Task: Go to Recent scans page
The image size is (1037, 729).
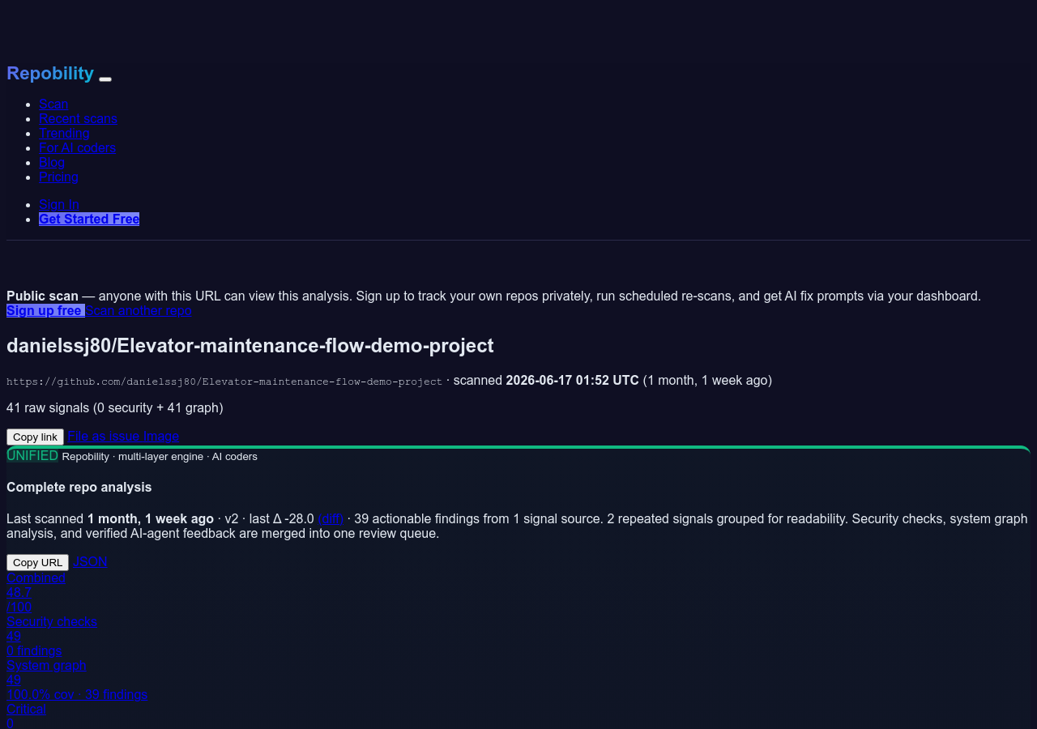Action: click(x=78, y=118)
